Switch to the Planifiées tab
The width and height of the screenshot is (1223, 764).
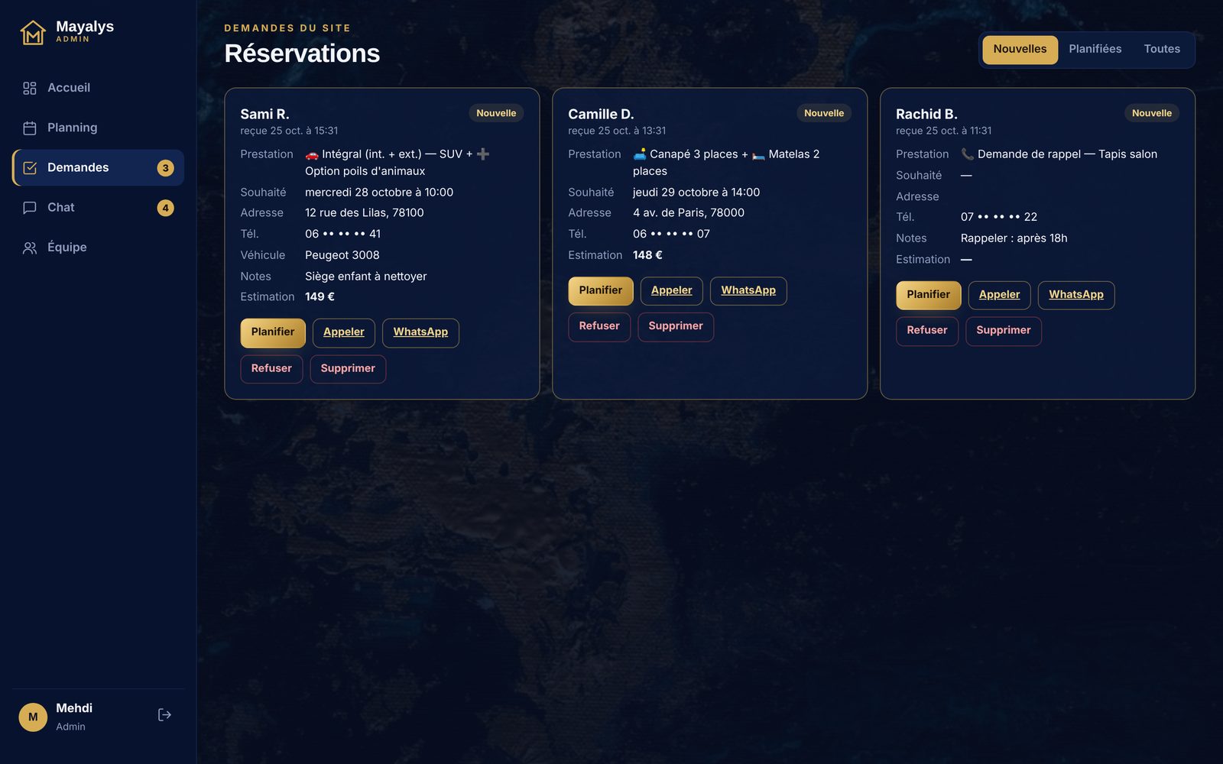1095,50
